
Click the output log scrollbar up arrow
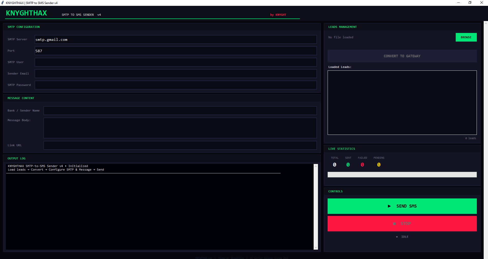(316, 166)
